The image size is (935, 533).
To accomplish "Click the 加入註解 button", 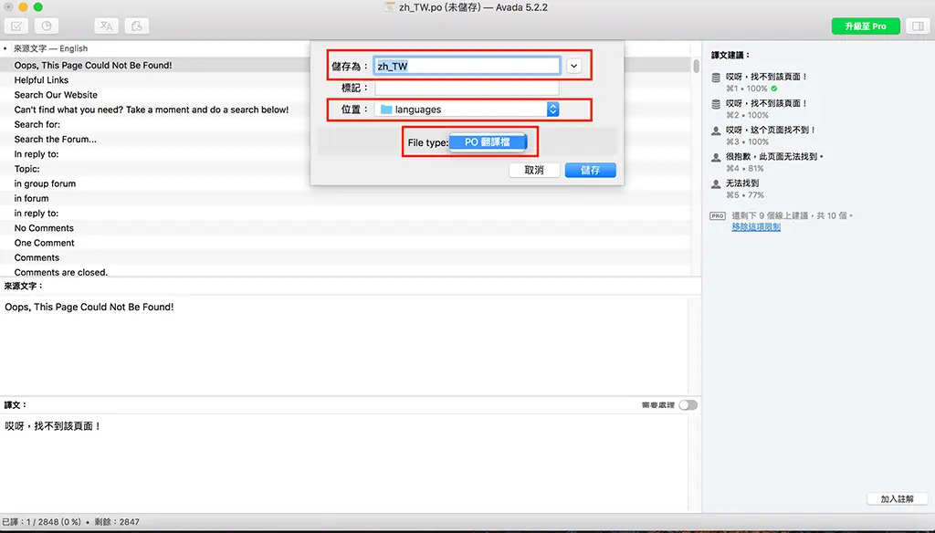I will point(897,499).
